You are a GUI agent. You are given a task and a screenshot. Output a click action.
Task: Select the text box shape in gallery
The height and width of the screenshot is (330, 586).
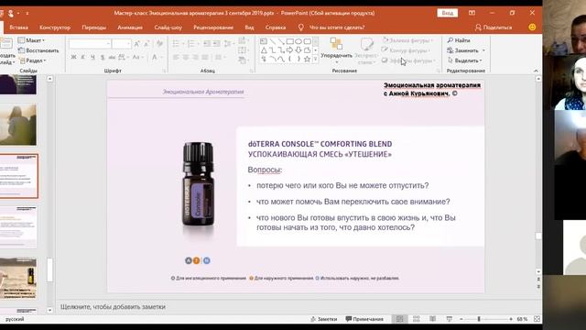pos(264,41)
